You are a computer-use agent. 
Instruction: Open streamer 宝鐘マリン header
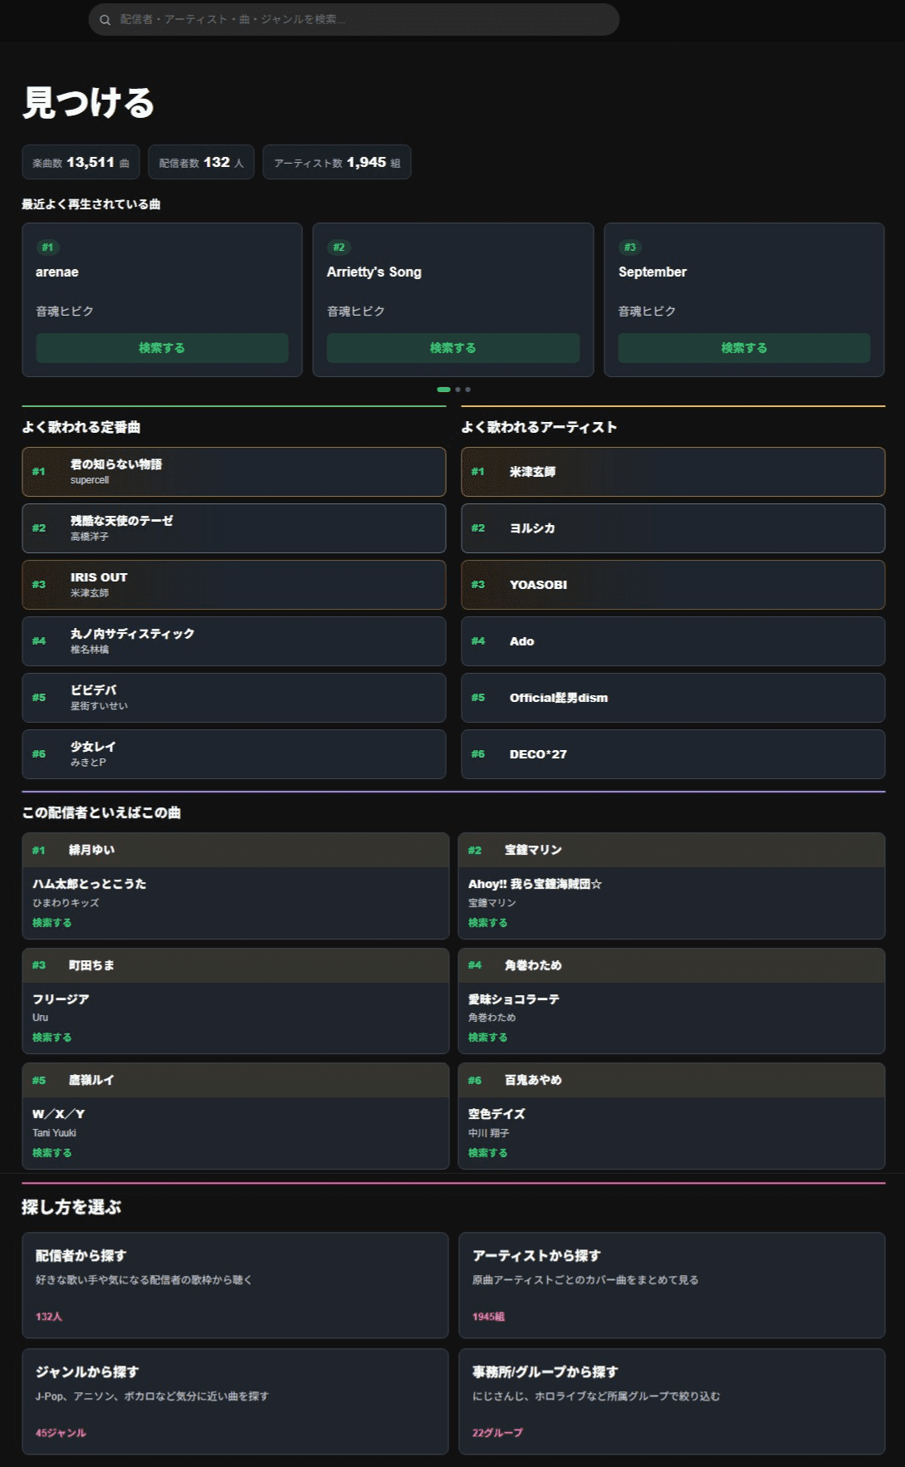[x=672, y=851]
